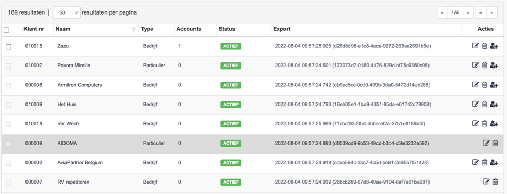Screen dimensions: 507x194
Task: Click customer number 010015
Action: pos(34,46)
